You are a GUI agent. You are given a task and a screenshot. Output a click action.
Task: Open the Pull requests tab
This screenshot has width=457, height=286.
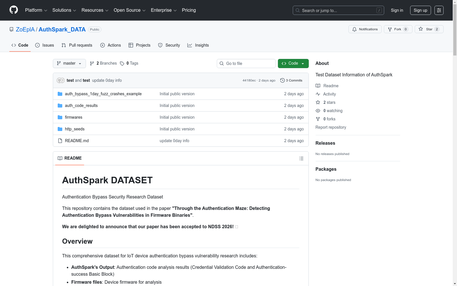tap(77, 45)
